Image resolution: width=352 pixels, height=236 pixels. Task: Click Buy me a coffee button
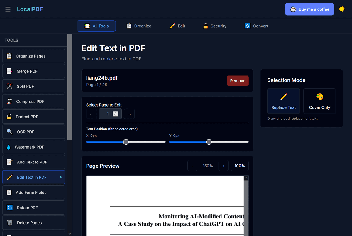pyautogui.click(x=309, y=9)
